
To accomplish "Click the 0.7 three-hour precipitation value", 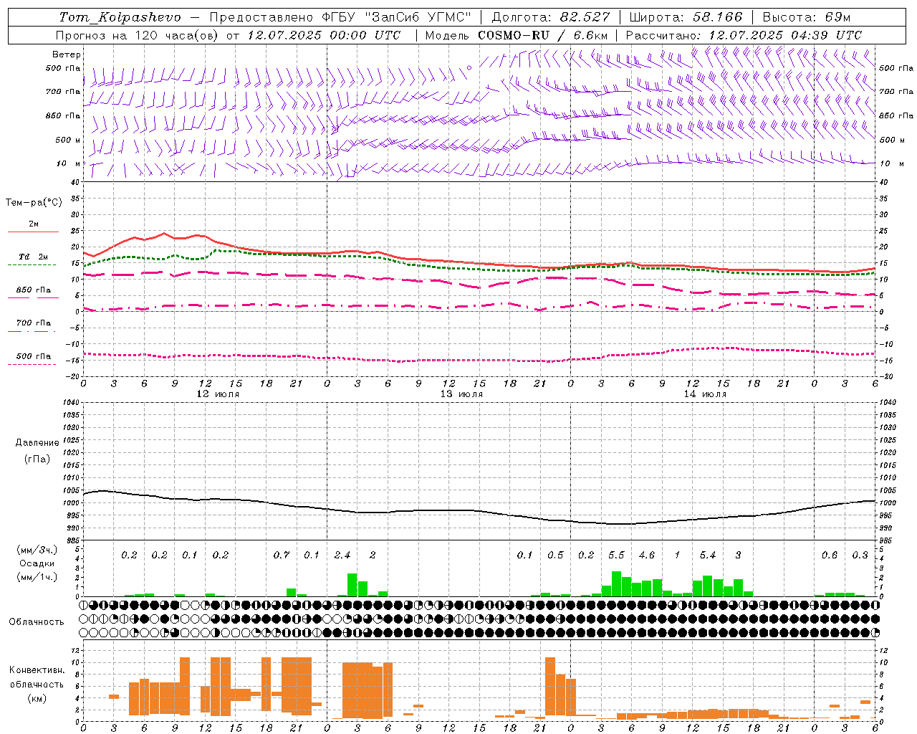I will [282, 556].
